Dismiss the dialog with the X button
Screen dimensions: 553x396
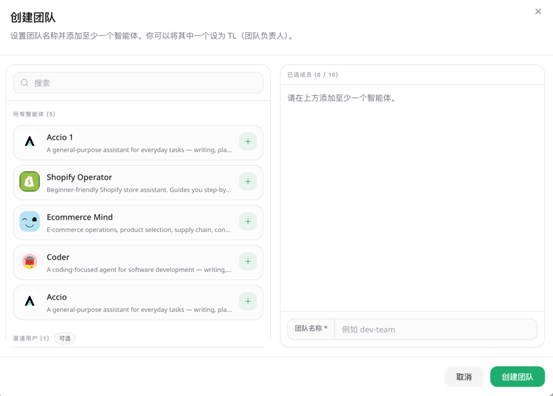[538, 11]
